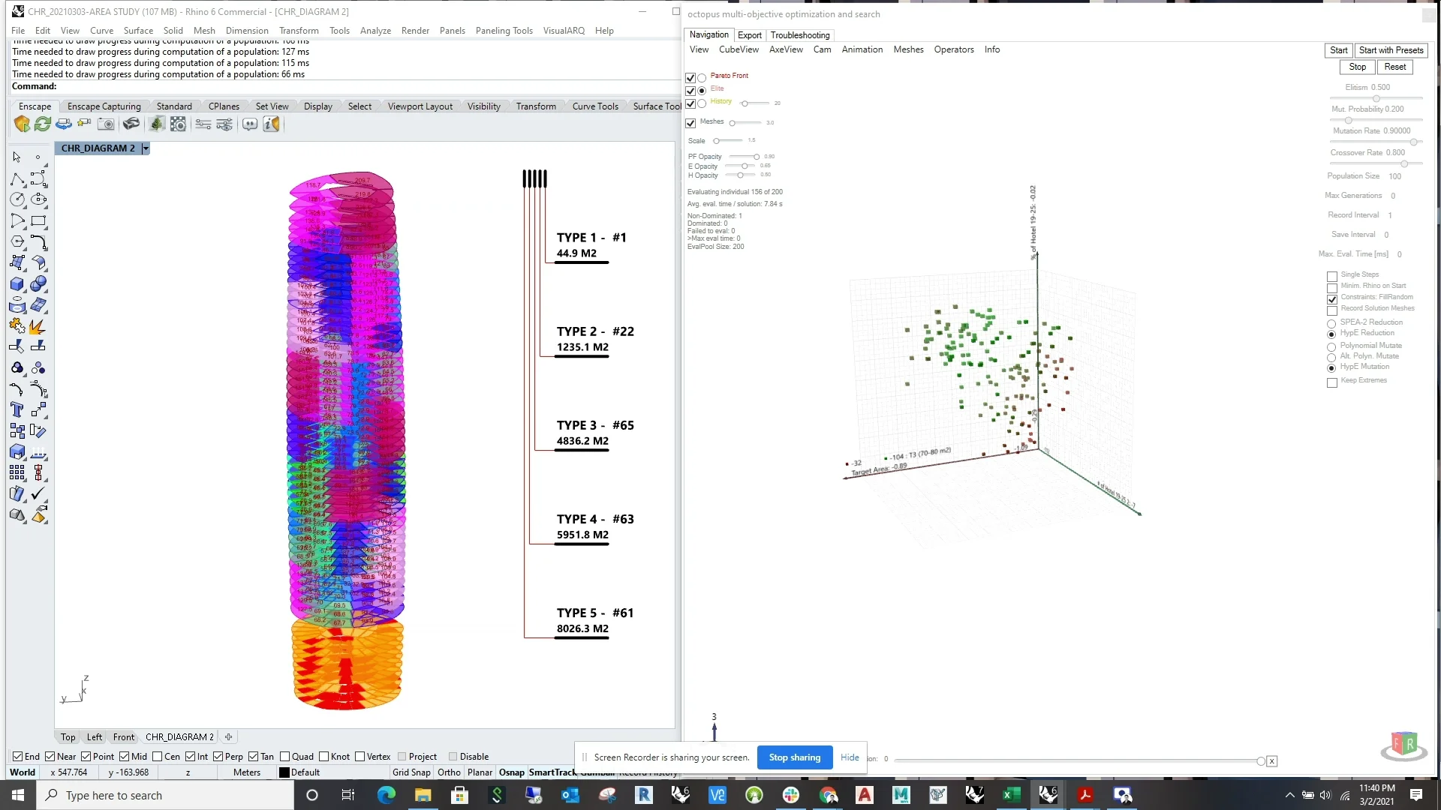
Task: Toggle the Pareto Front checkbox
Action: 690,77
